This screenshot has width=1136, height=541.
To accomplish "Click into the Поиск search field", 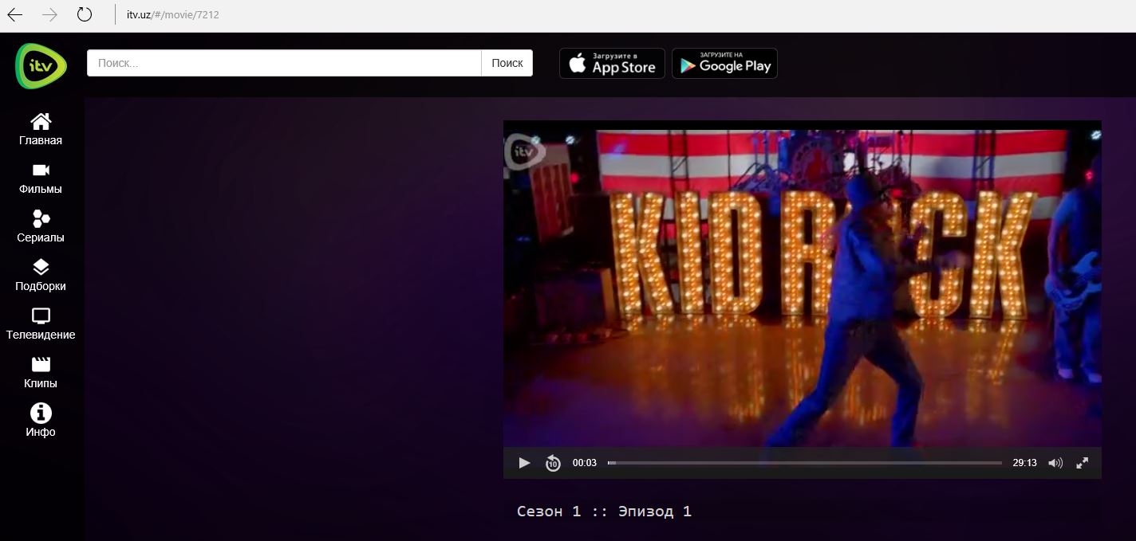I will pos(284,63).
